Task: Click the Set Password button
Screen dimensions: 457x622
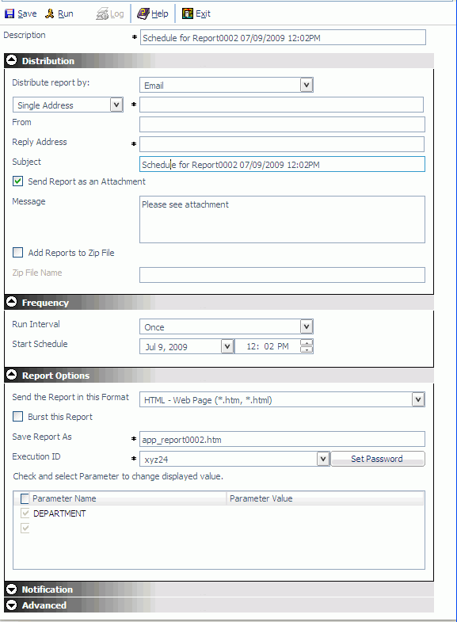Action: [x=378, y=459]
